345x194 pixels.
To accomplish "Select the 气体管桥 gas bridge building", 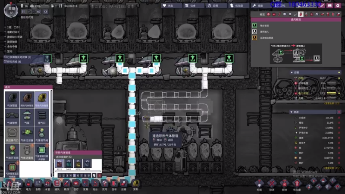I will pyautogui.click(x=12, y=117).
